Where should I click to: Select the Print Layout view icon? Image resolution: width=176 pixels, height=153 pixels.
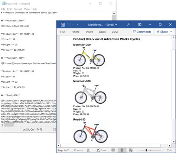(122, 150)
